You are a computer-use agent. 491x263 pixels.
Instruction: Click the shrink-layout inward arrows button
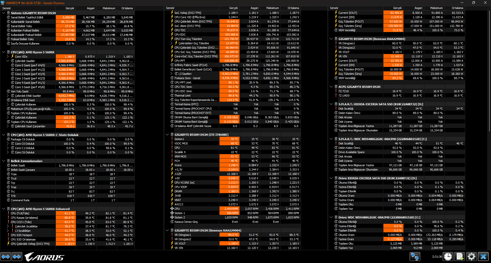tap(17, 256)
